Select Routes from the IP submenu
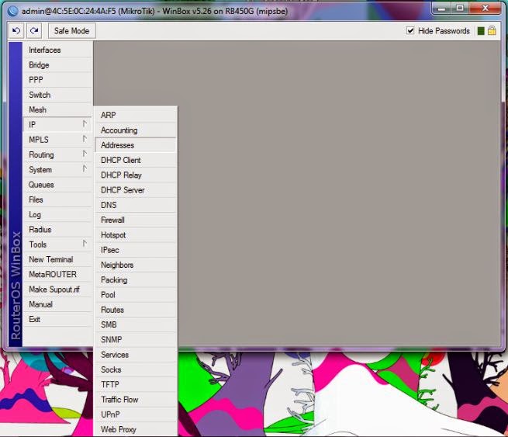This screenshot has height=437, width=508. pos(136,310)
